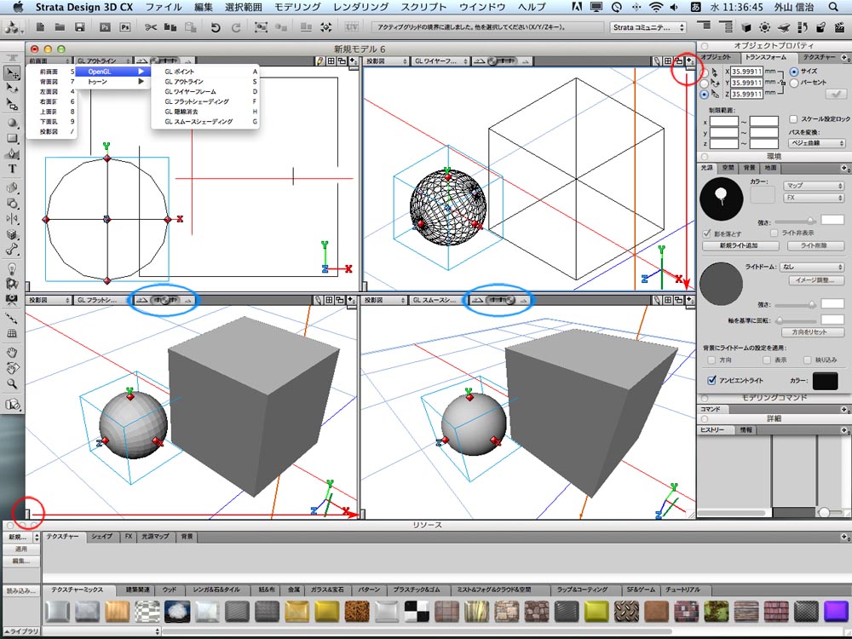Click the ambient light カラー black swatch
852x639 pixels.
(x=825, y=380)
